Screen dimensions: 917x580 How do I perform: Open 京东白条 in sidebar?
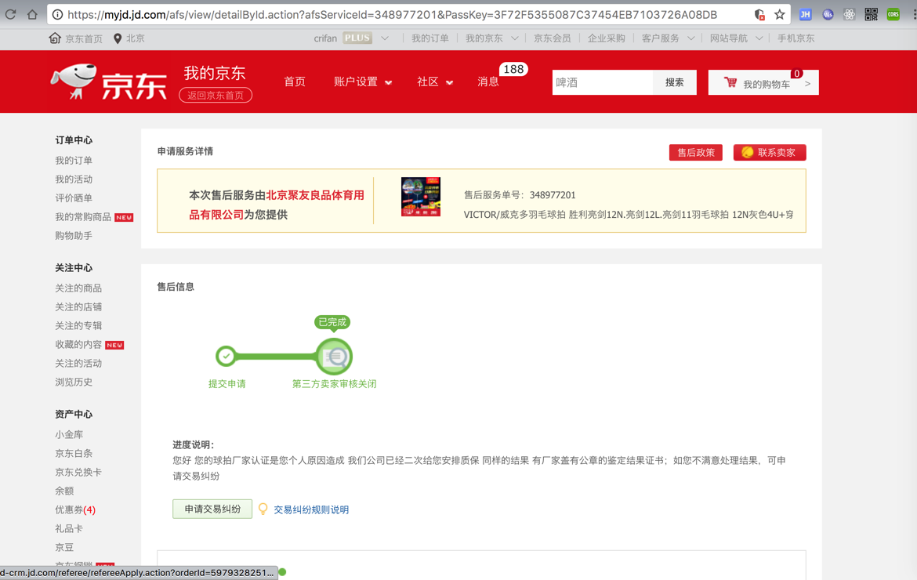[74, 453]
